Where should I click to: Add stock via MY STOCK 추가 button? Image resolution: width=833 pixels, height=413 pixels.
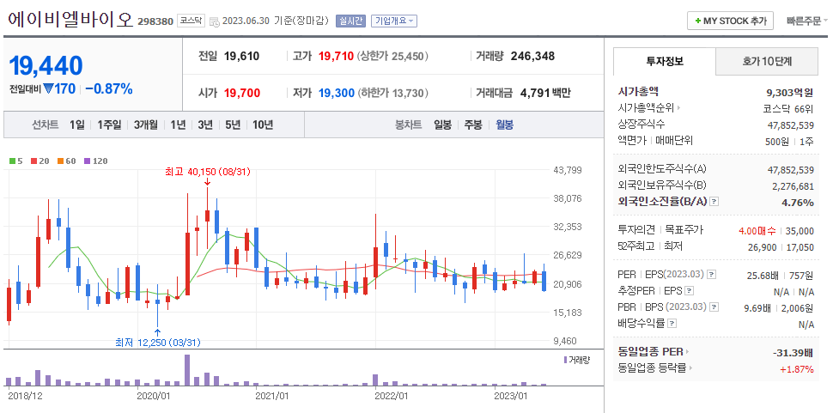click(731, 21)
